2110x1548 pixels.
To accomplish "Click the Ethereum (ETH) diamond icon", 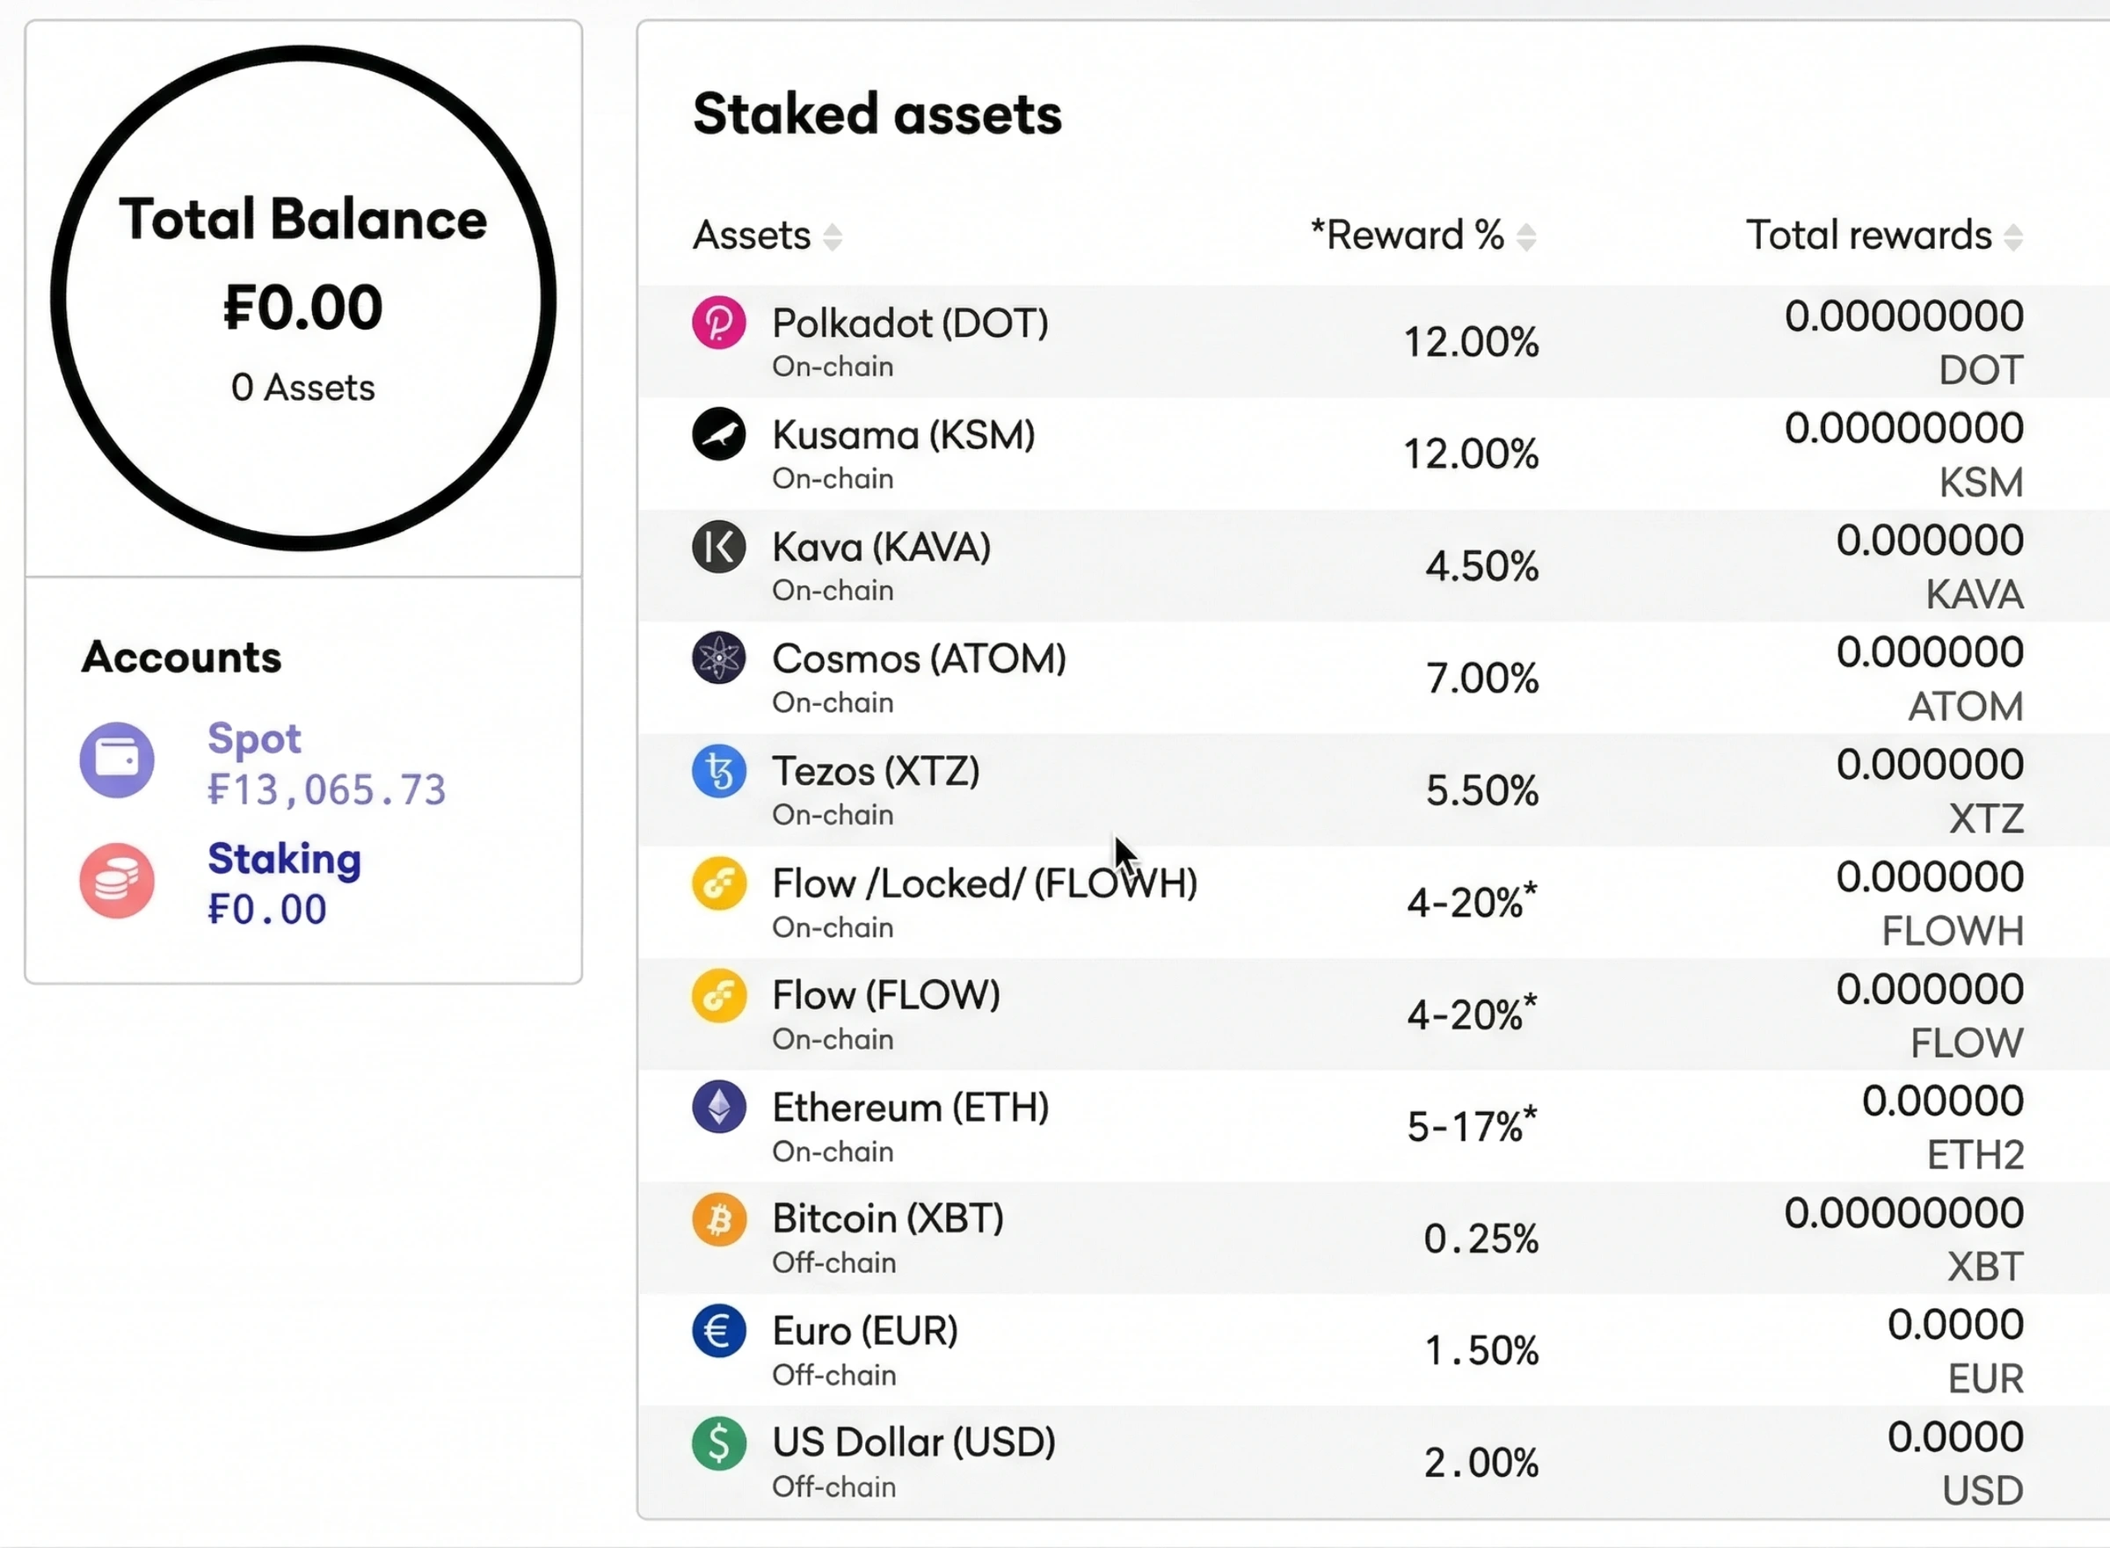I will pyautogui.click(x=717, y=1107).
